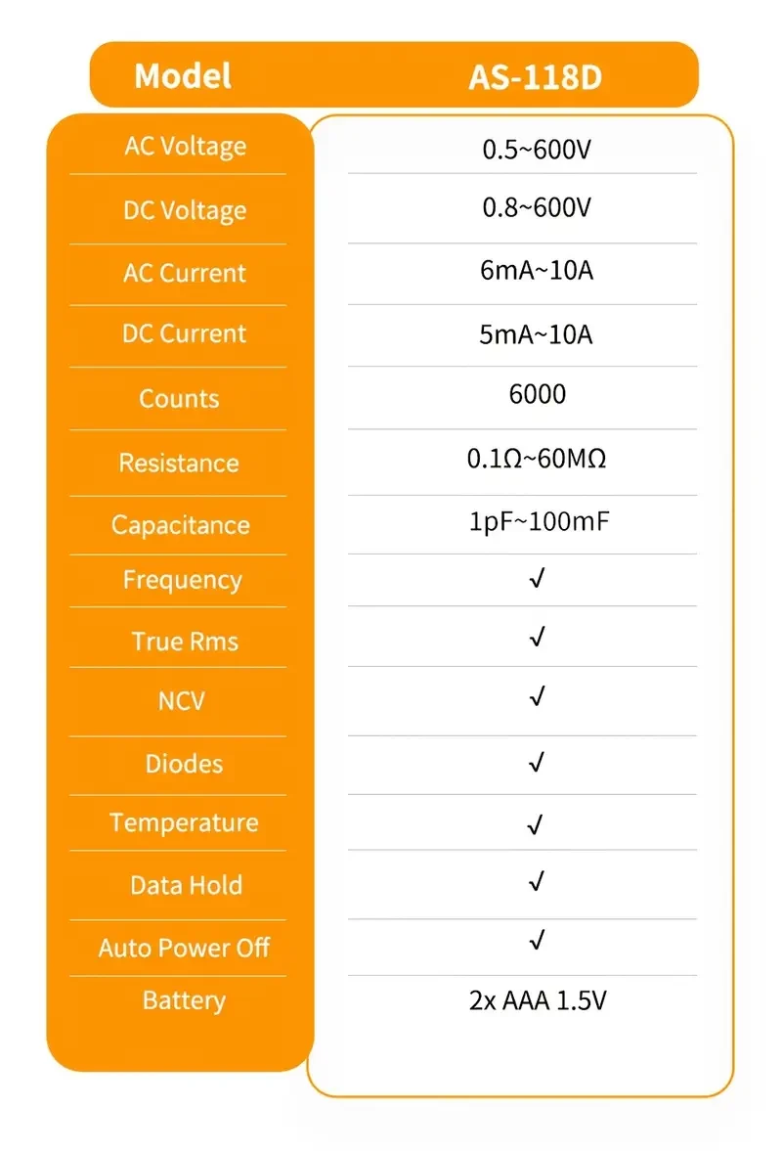Click the 2x AAA 1.5V value
This screenshot has width=782, height=1151.
coord(538,1001)
